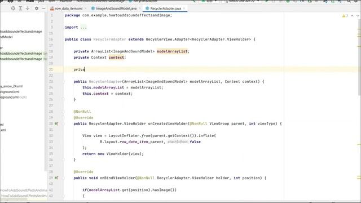Toggle fold marker at line 42 brace

[x=63, y=196]
